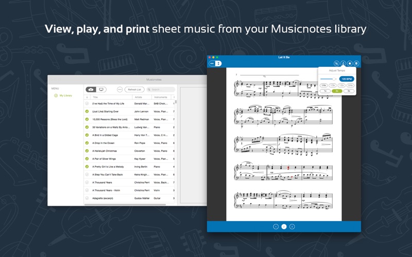
Task: Pause playback of Let It Be
Action: (x=356, y=63)
